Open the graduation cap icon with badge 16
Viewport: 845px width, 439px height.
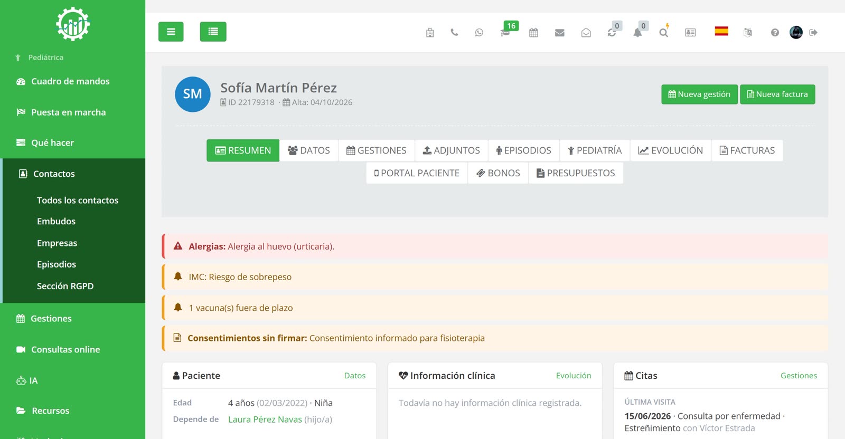[x=505, y=33]
